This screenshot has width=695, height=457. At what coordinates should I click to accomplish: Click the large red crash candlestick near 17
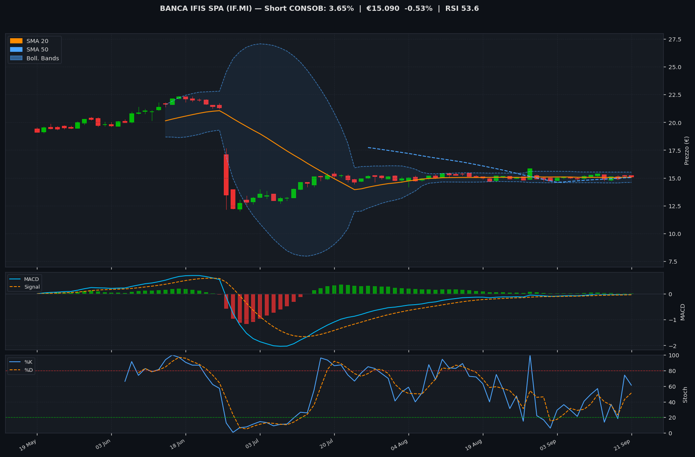click(x=226, y=175)
